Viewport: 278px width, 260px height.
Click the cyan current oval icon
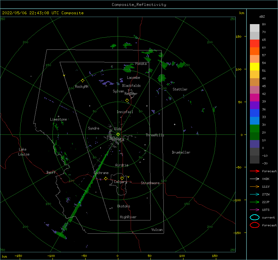pyautogui.click(x=255, y=217)
